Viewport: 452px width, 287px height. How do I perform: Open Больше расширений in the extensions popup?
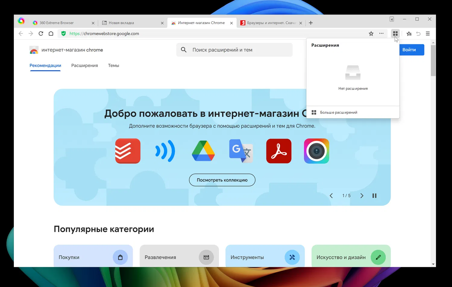pos(353,112)
